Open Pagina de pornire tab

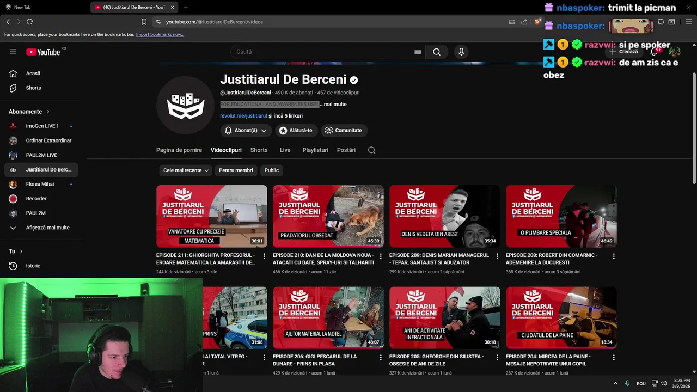coord(179,150)
